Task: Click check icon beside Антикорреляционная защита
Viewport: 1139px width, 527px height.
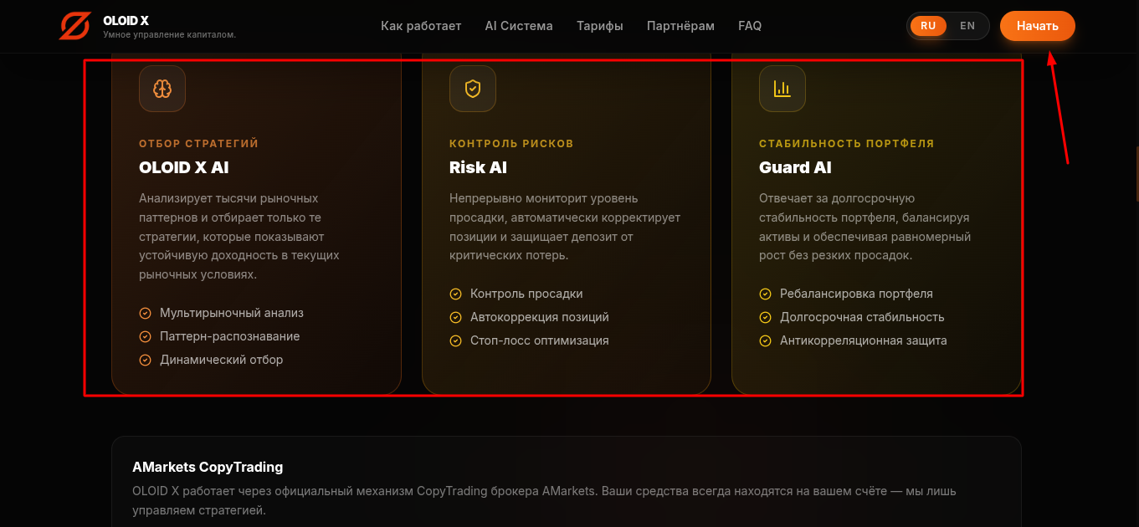Action: [x=765, y=340]
